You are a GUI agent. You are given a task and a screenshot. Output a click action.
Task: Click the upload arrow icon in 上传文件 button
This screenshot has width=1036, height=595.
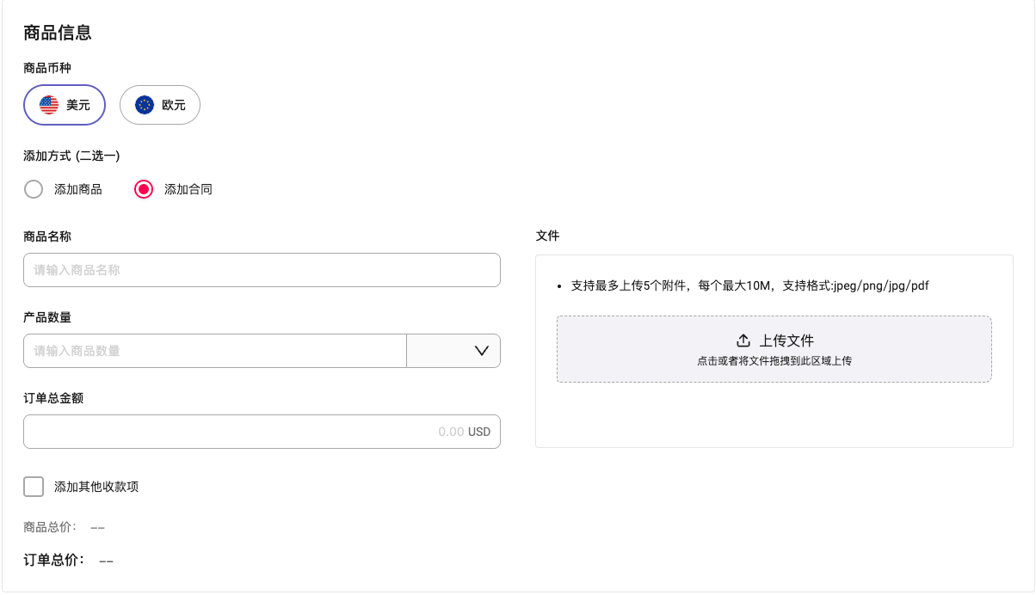(x=743, y=340)
